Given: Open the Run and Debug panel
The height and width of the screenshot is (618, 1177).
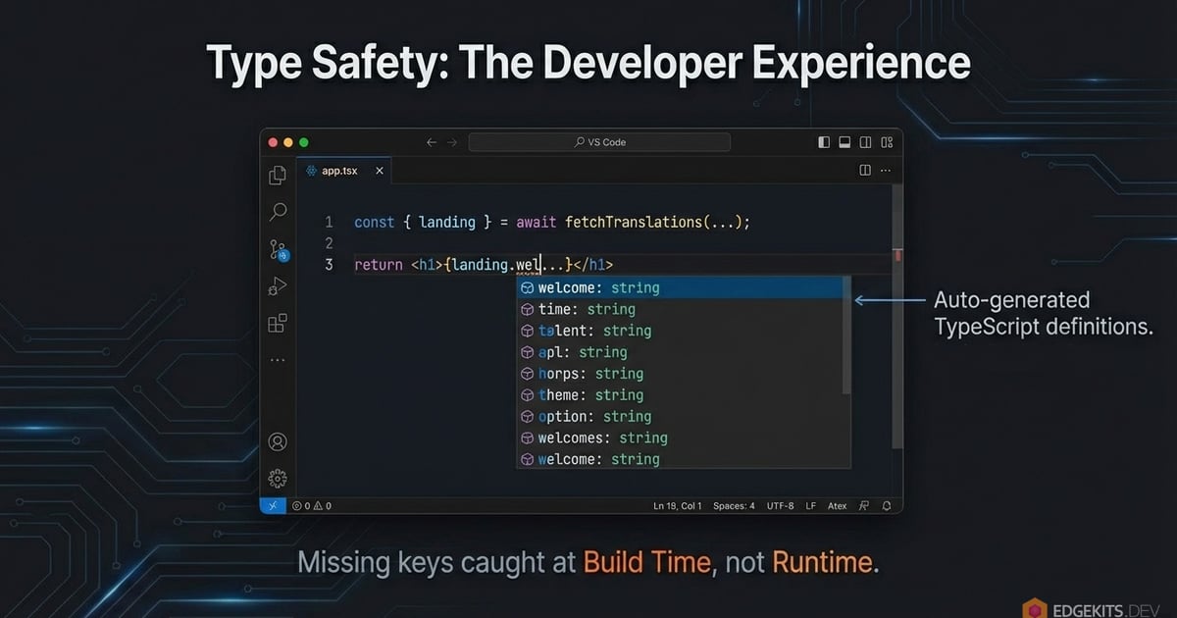Looking at the screenshot, I should coord(277,285).
